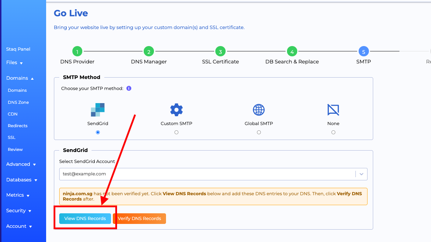Click the Global SMTP globe icon
The image size is (431, 242).
point(259,110)
